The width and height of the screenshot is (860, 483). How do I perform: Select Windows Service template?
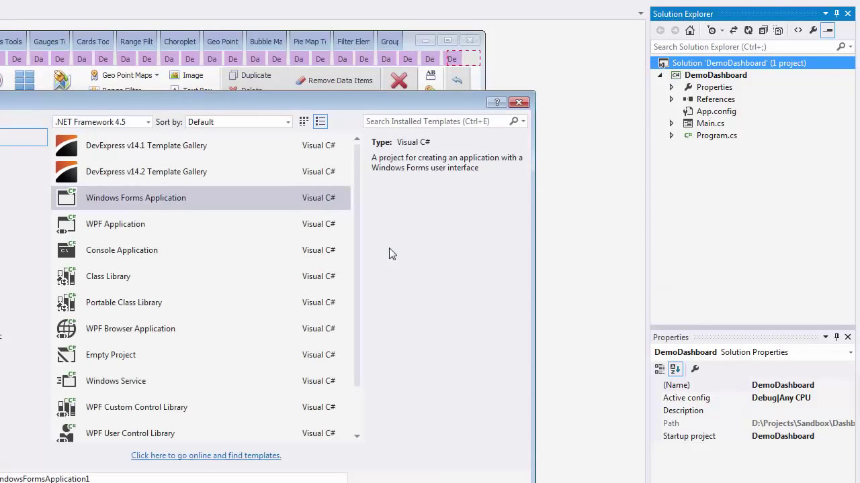201,381
